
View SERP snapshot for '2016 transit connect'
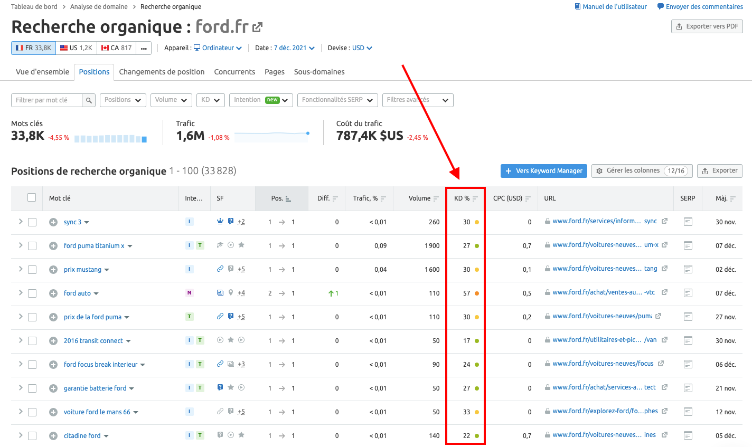688,340
